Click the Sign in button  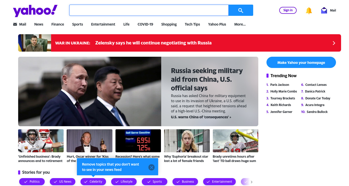[x=288, y=10]
